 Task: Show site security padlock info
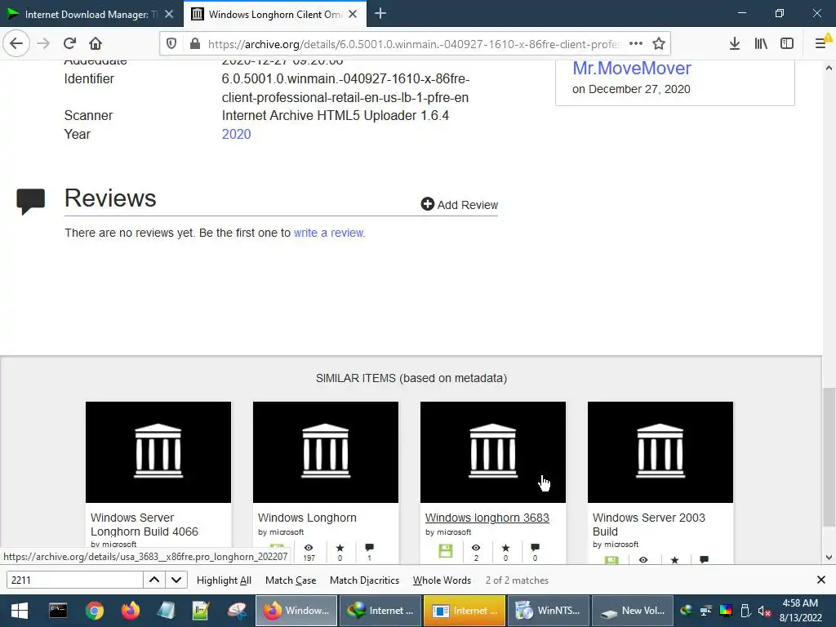(x=195, y=44)
